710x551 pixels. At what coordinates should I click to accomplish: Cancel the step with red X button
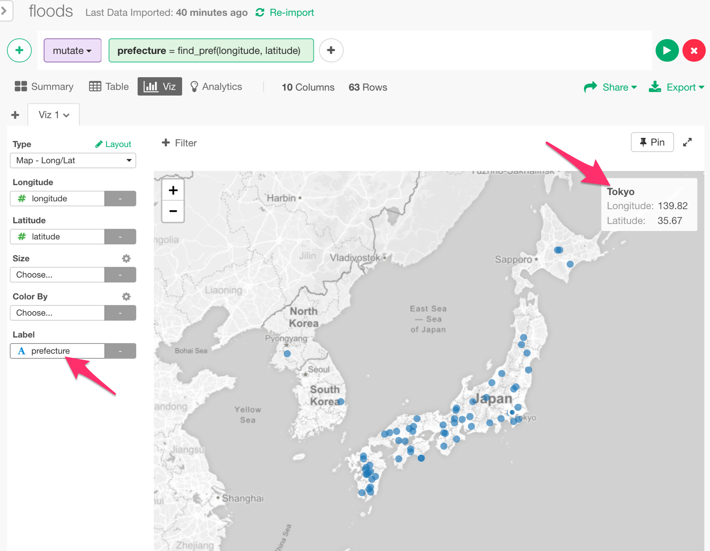(694, 50)
